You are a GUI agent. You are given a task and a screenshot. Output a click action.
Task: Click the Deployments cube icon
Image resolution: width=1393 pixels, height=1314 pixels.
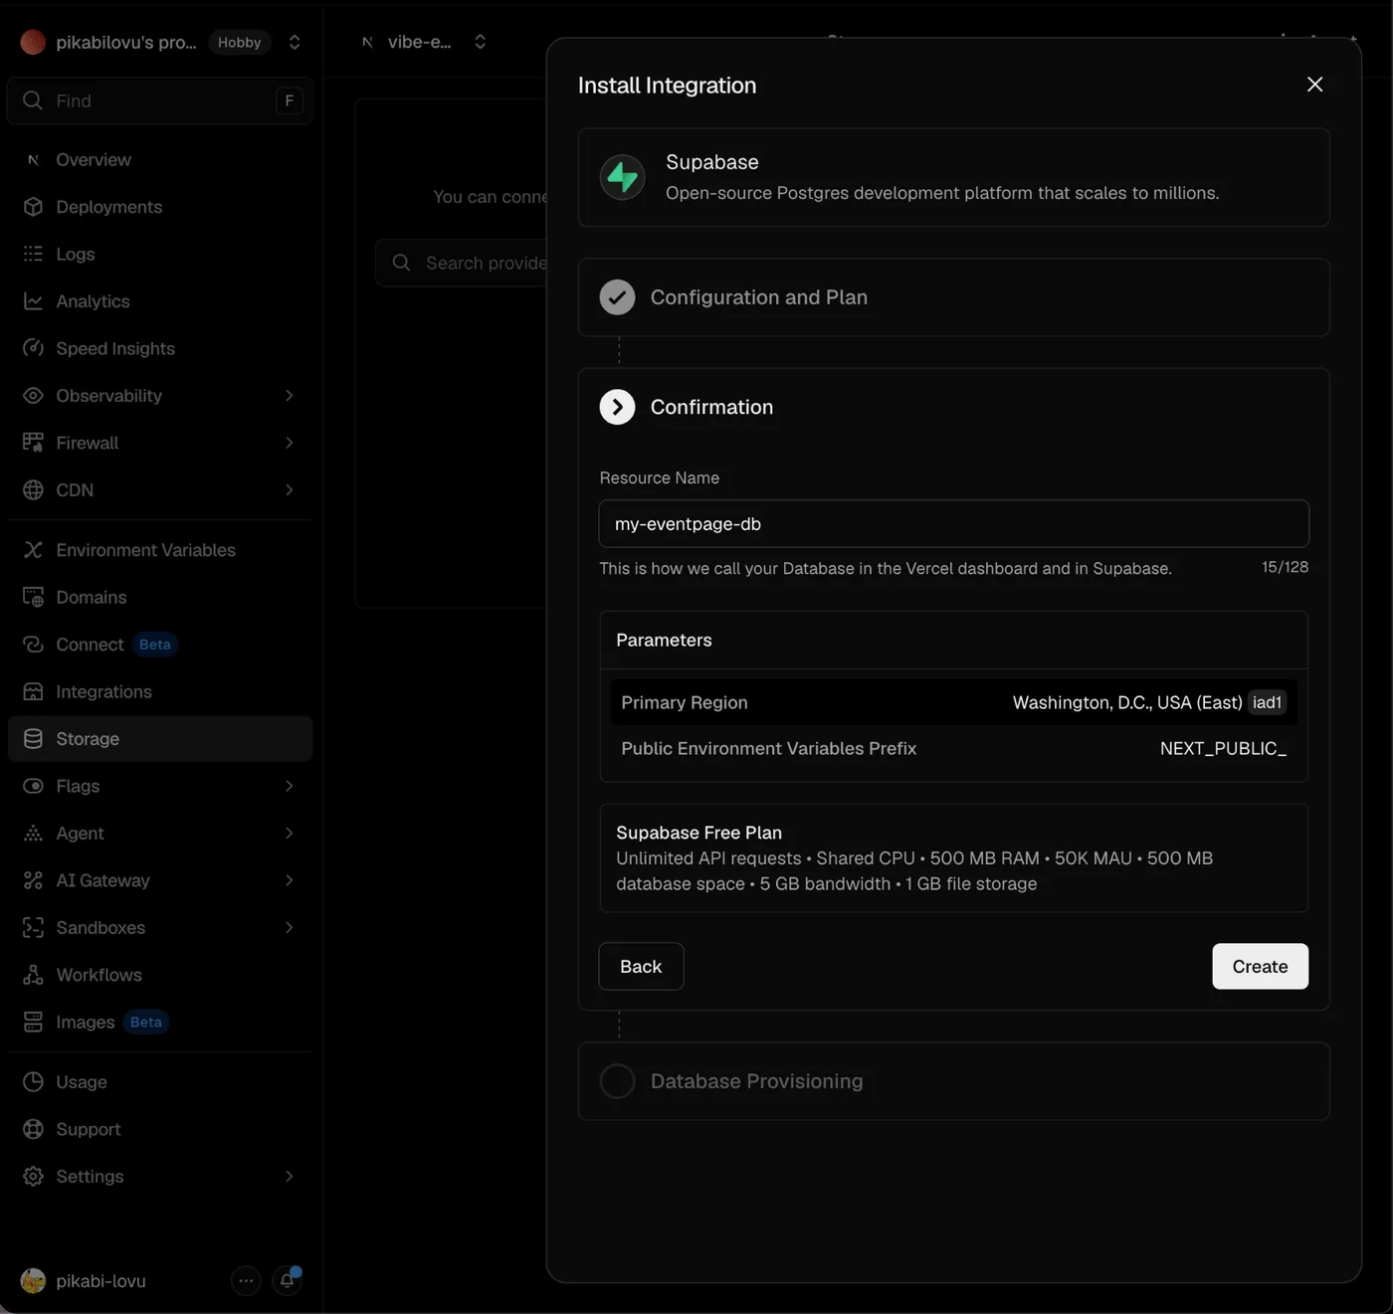(33, 207)
